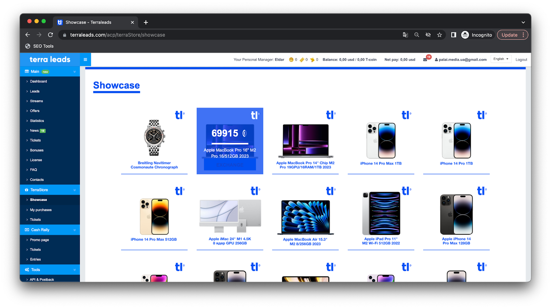Open Chrome tab search chevron
The image size is (551, 308).
coord(523,22)
